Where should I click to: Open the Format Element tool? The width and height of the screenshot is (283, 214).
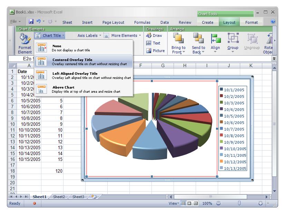[25, 44]
